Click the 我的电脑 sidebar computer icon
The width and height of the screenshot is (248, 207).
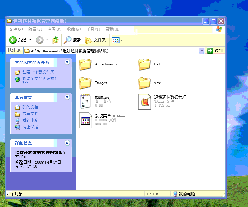18,121
